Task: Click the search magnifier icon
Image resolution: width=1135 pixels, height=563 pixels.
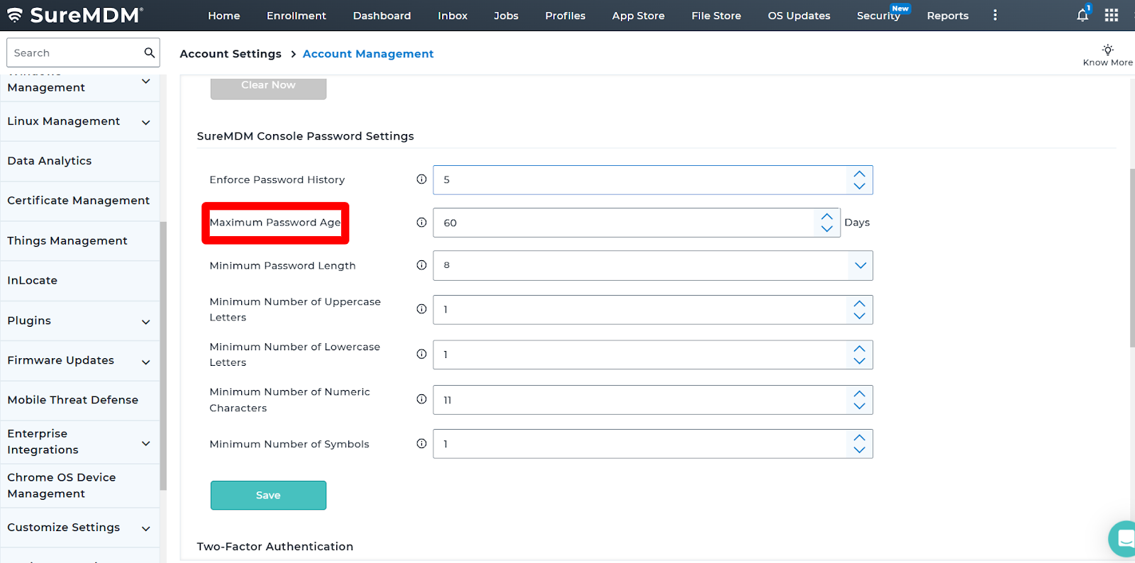Action: click(149, 52)
